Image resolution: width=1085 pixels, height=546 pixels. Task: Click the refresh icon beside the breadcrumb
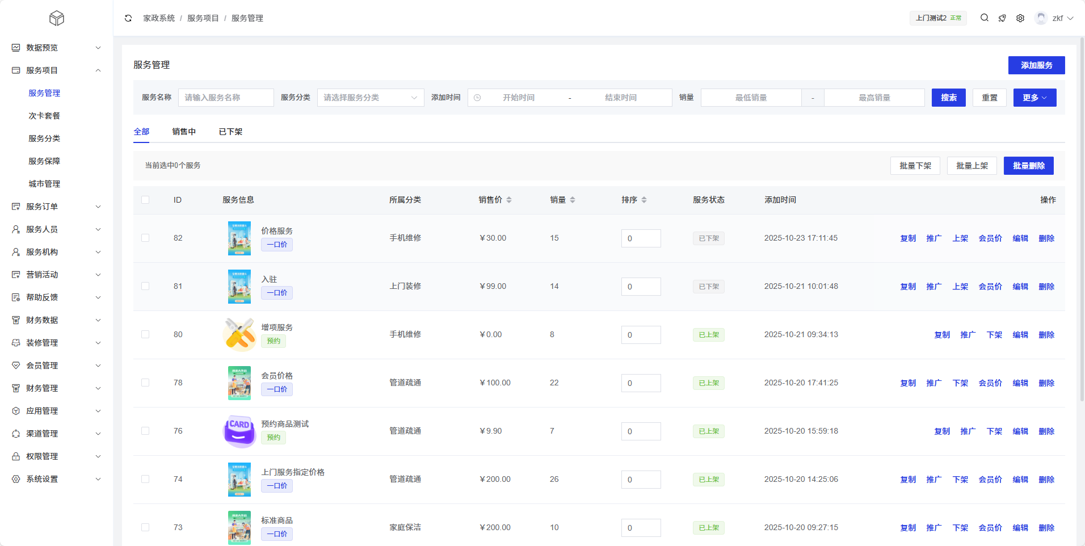[x=128, y=18]
